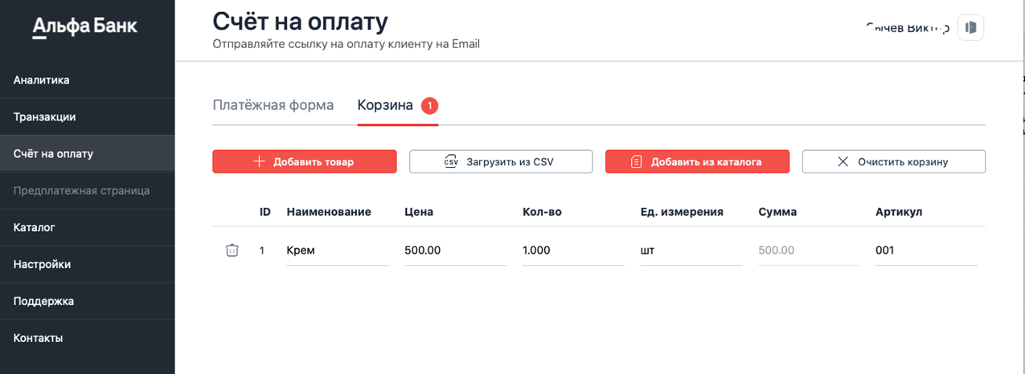The width and height of the screenshot is (1025, 374).
Task: Click the trash icon to delete Крем row
Action: (x=232, y=250)
